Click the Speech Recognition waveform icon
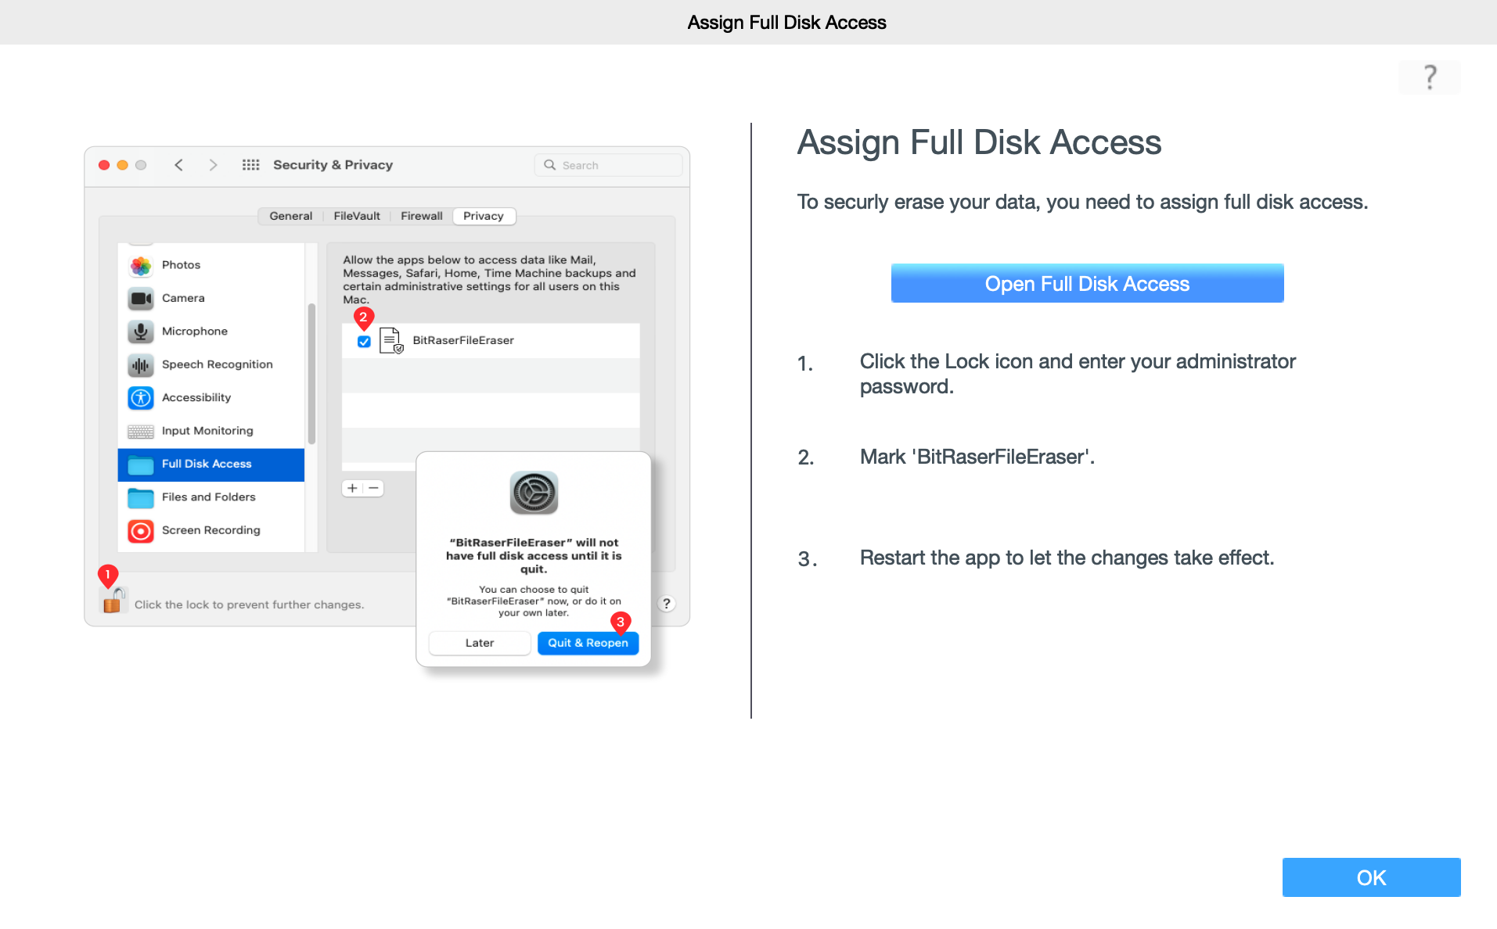The image size is (1497, 929). 141,365
